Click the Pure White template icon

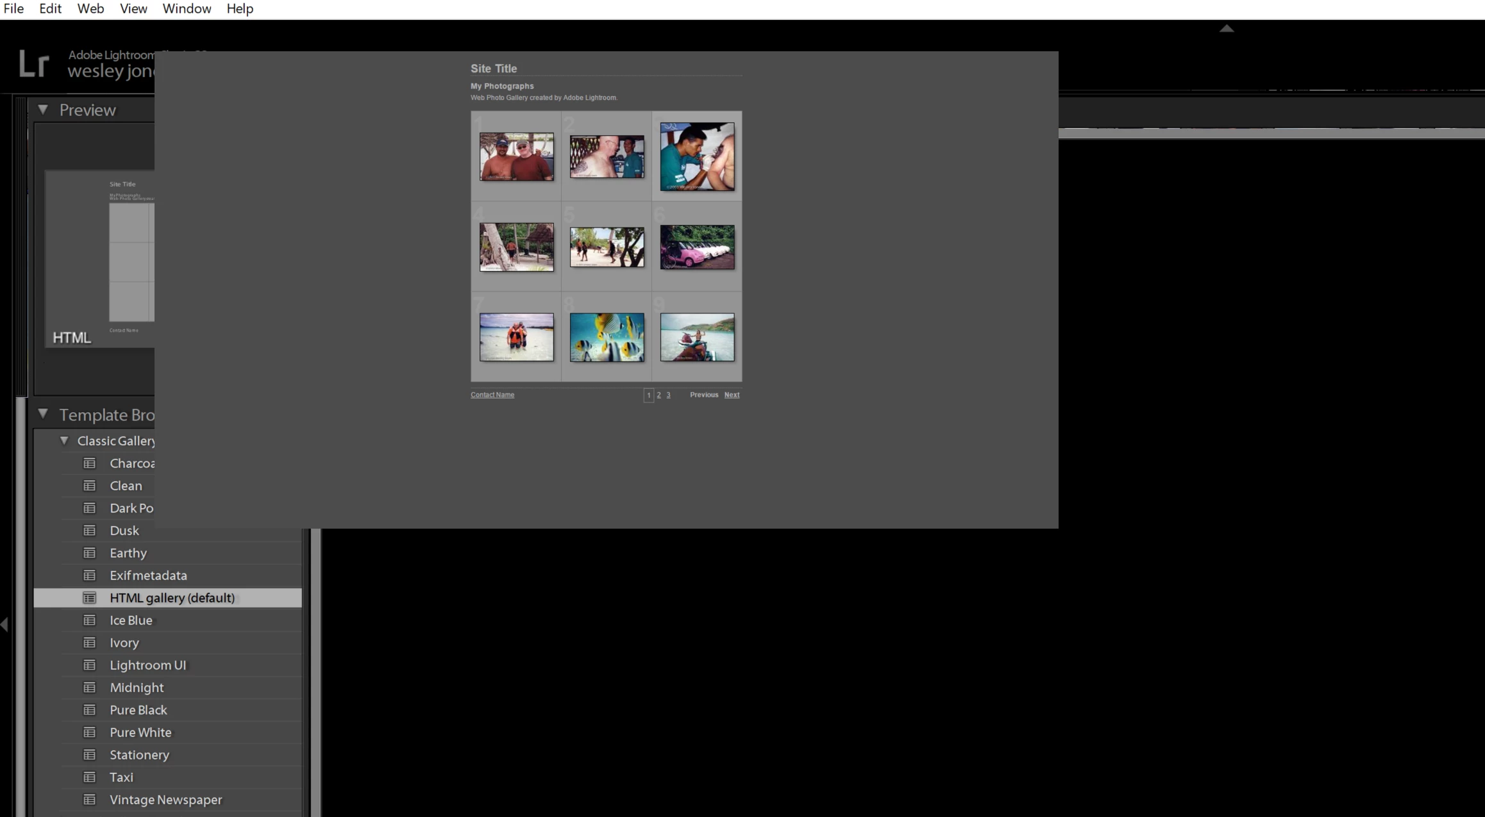coord(89,732)
